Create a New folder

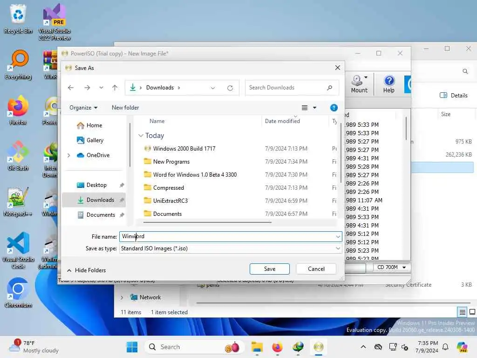pyautogui.click(x=125, y=108)
